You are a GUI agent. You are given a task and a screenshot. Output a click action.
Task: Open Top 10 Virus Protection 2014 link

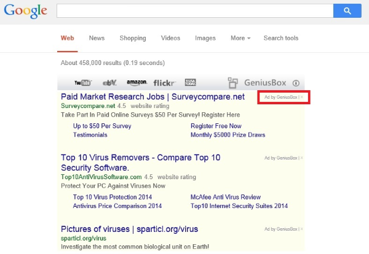113,197
